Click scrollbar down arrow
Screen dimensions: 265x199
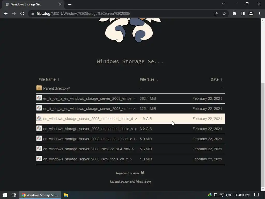click(263, 189)
